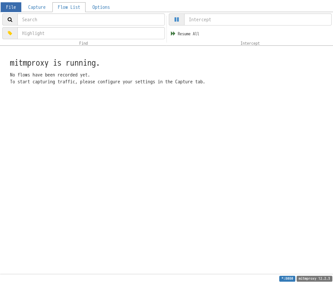The image size is (333, 283).
Task: Click the magnifying glass search icon
Action: (10, 20)
